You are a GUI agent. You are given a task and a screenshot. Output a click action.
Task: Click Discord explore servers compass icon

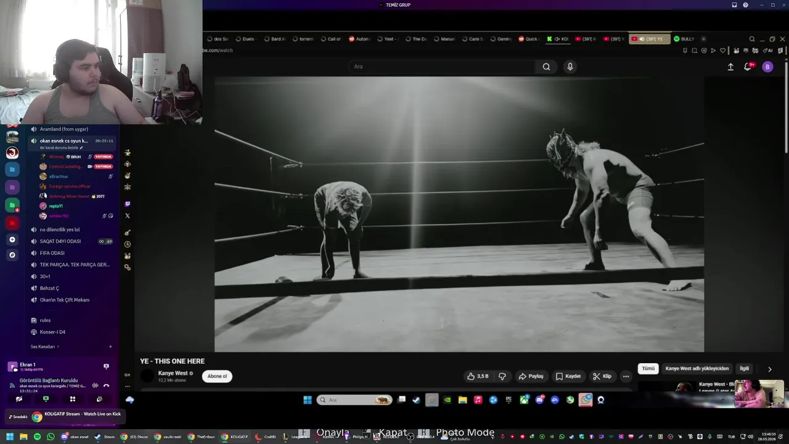point(12,255)
